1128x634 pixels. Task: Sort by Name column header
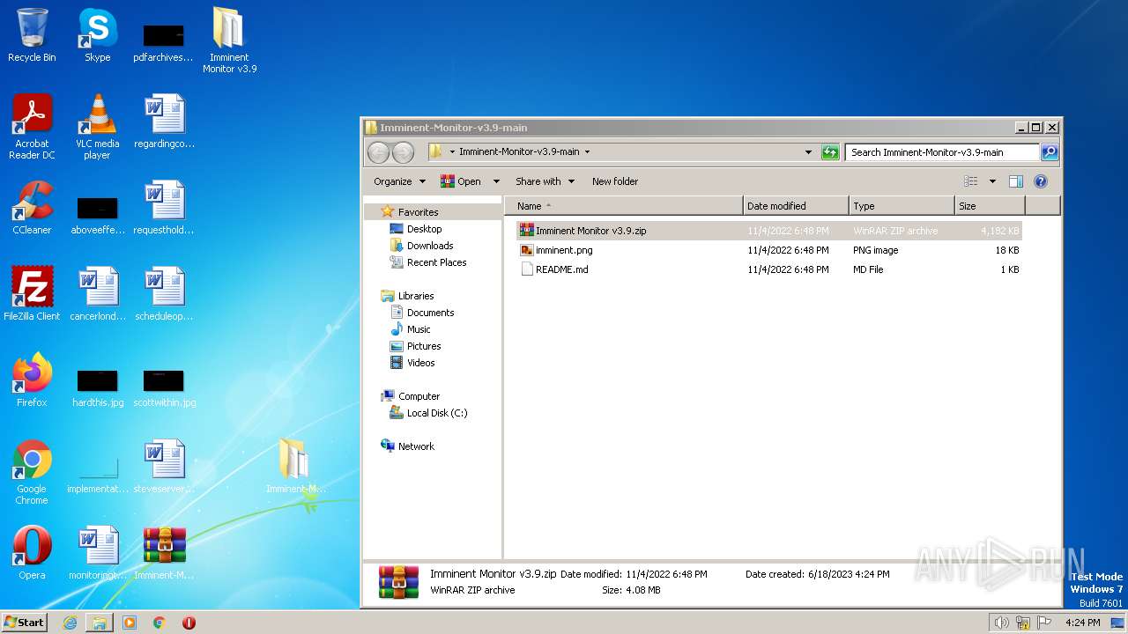(x=624, y=206)
